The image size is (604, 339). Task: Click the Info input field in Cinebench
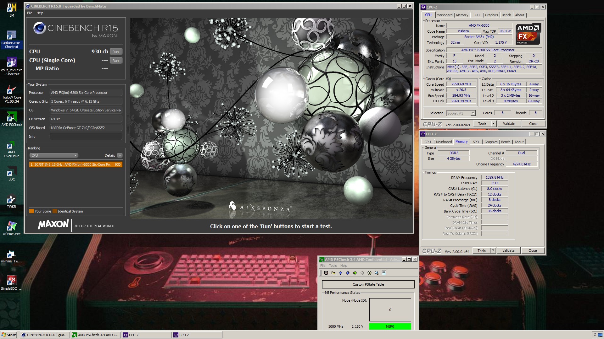coord(86,137)
